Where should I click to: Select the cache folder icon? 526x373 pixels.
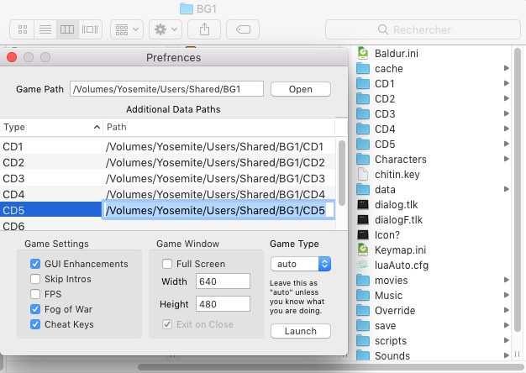[x=363, y=68]
